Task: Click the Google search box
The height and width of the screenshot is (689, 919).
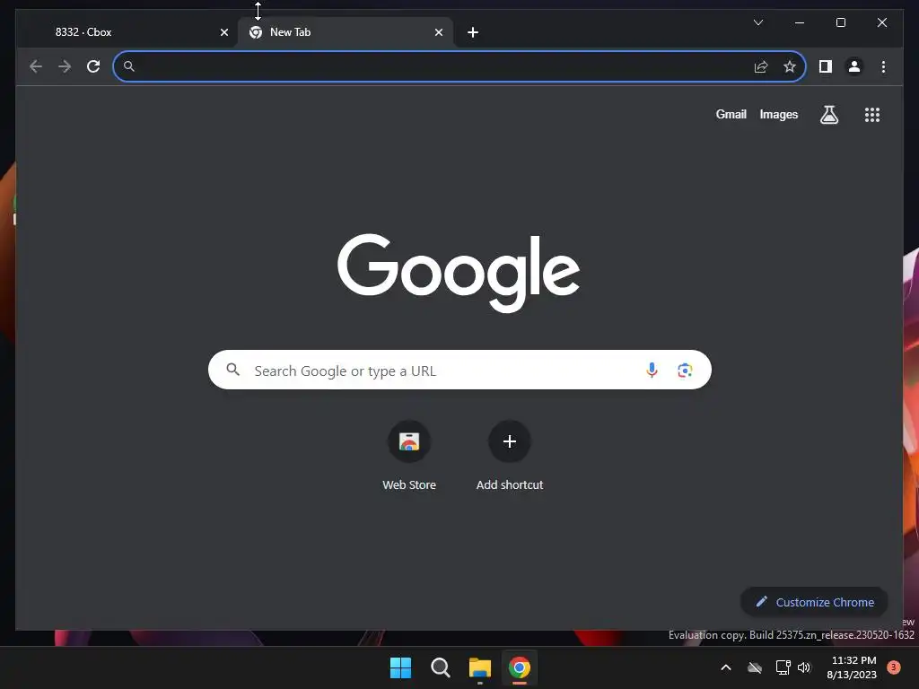Action: (x=459, y=370)
